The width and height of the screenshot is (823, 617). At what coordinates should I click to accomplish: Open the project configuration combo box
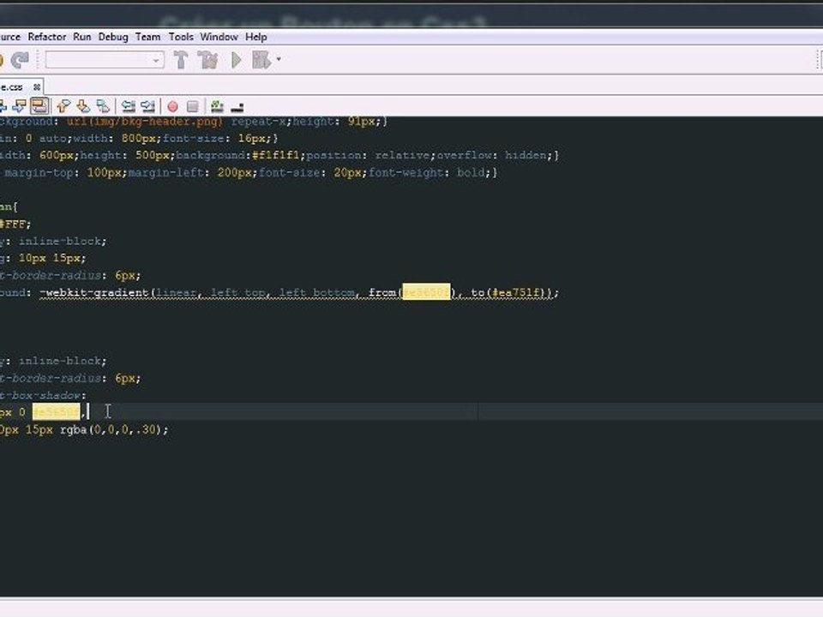click(105, 60)
